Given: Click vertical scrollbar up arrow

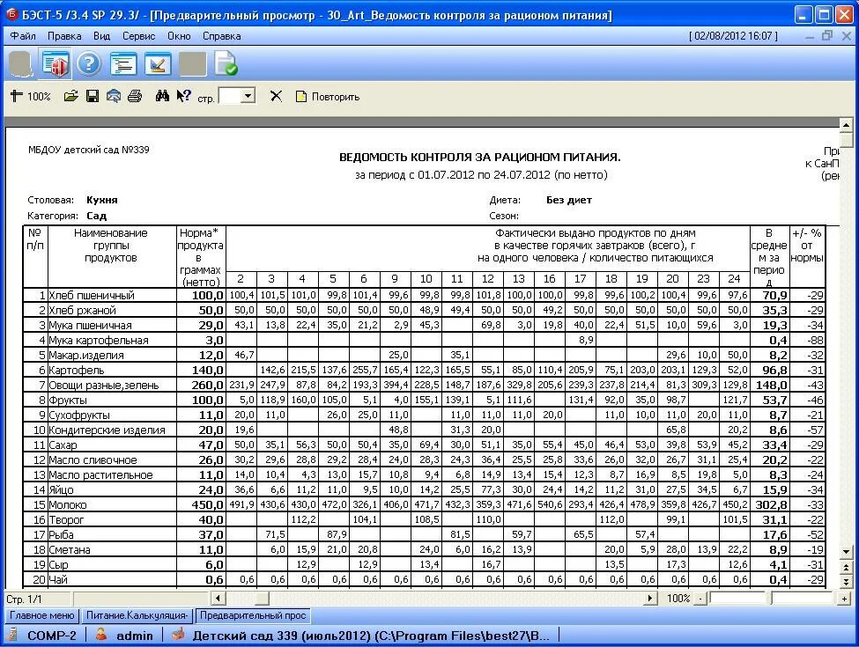Looking at the screenshot, I should pos(846,125).
